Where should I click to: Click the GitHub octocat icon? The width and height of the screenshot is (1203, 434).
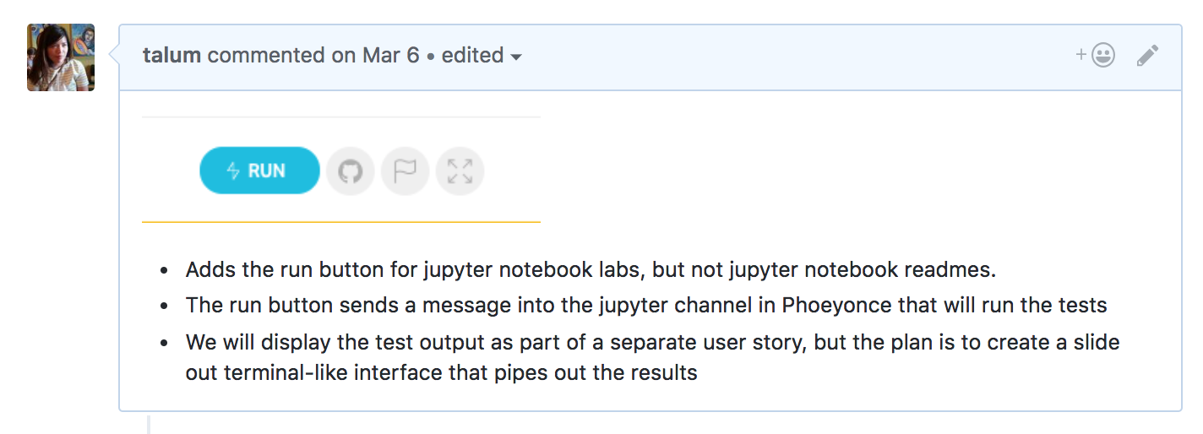point(350,171)
